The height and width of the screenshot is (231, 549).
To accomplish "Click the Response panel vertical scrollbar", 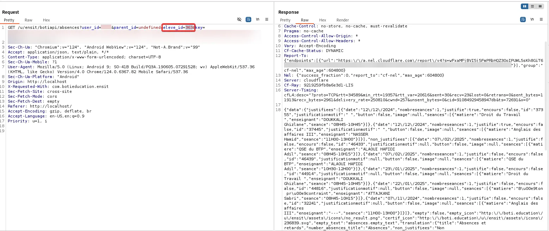I will tap(546, 95).
